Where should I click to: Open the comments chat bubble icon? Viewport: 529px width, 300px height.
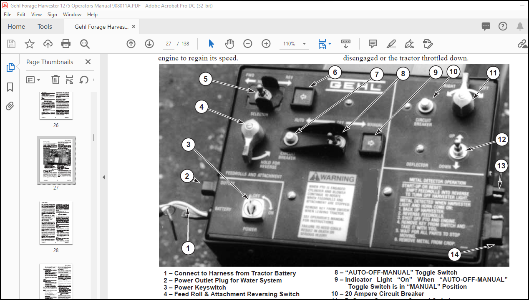point(486,27)
